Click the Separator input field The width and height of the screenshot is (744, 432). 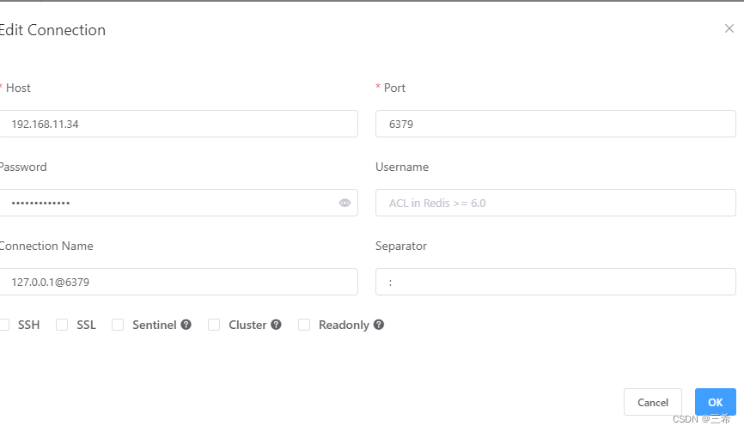pos(556,283)
